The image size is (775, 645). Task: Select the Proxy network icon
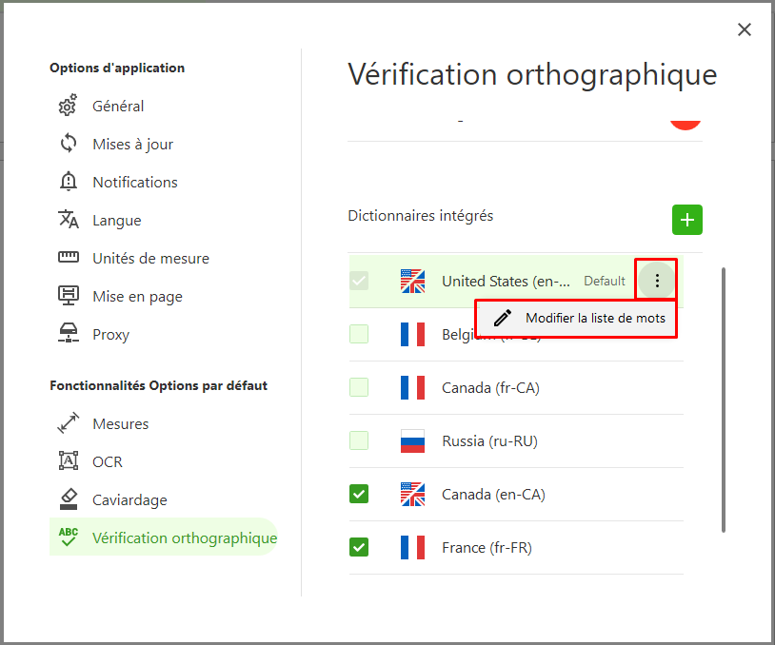point(69,334)
